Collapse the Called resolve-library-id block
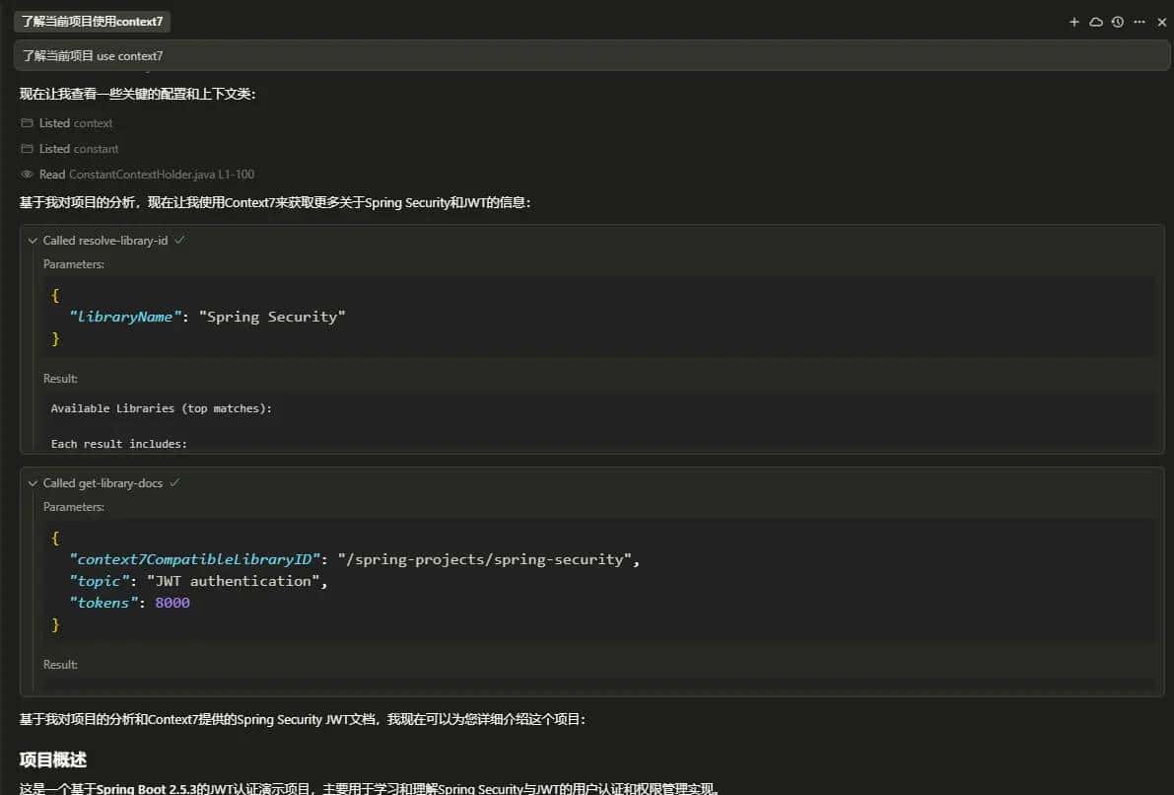This screenshot has width=1174, height=795. pyautogui.click(x=33, y=241)
